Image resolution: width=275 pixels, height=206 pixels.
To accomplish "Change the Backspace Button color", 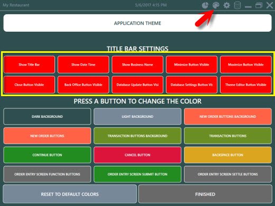I will click(x=228, y=155).
